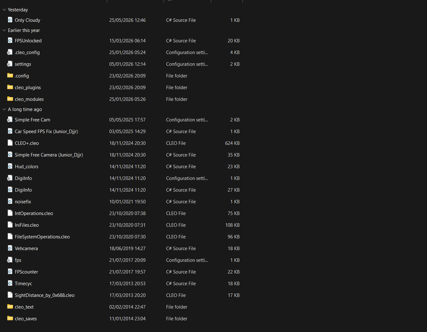Select the Hud_colors file name
Screen dimensions: 427x332
26,167
